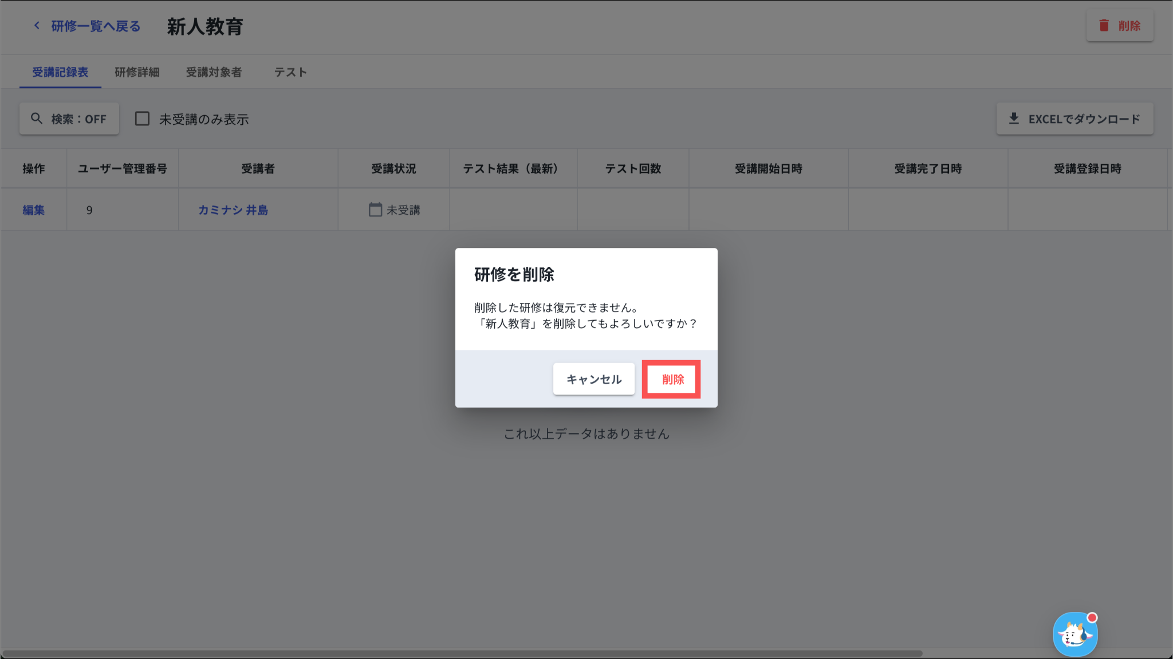
Task: Click the 研修一覧へ戻る link
Action: pyautogui.click(x=96, y=26)
